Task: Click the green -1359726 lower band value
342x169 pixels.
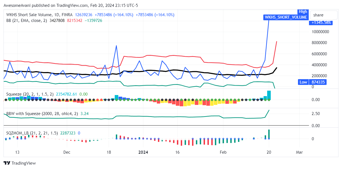Action: tap(93, 21)
